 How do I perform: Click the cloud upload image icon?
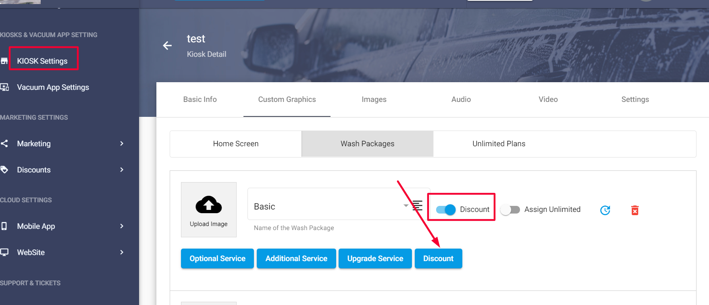[x=208, y=205]
